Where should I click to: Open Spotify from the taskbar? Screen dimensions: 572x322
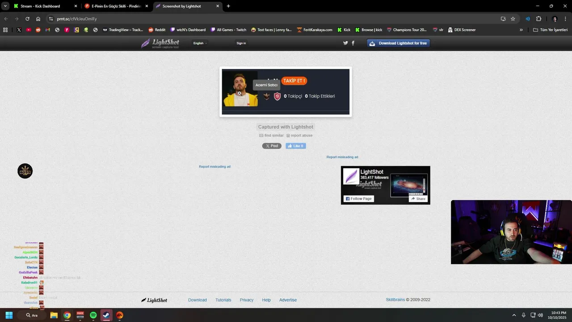(93, 315)
